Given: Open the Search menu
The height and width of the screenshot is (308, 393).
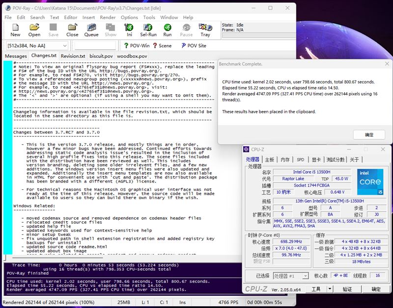Looking at the screenshot, I should click(37, 17).
